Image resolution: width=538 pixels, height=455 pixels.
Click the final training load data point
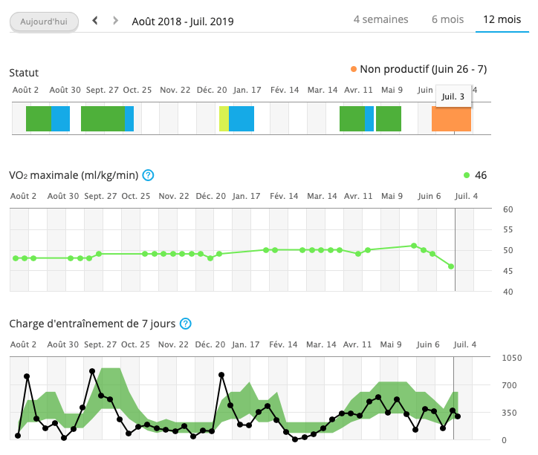pos(458,416)
